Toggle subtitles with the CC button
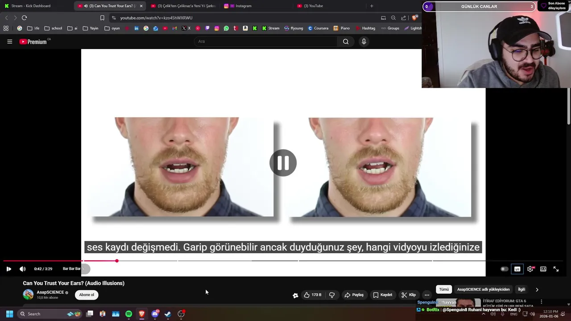This screenshot has height=321, width=571. point(517,269)
